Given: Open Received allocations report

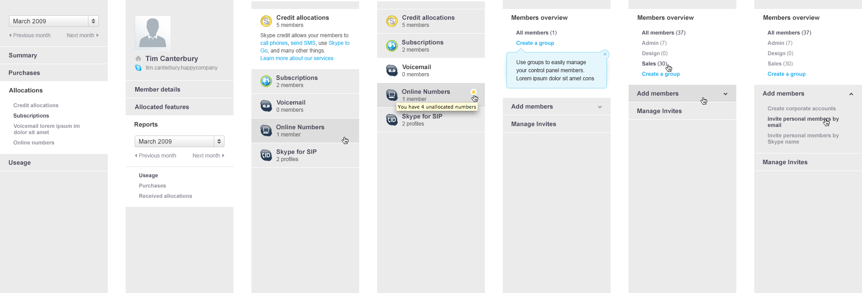Looking at the screenshot, I should point(165,196).
